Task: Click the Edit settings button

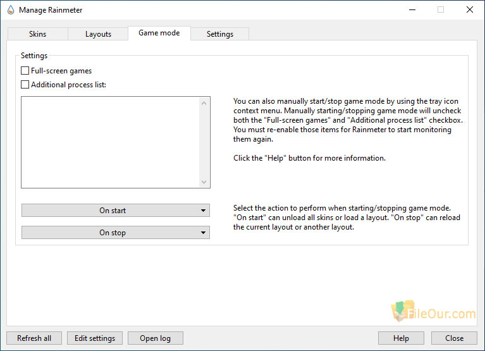Action: click(x=95, y=338)
